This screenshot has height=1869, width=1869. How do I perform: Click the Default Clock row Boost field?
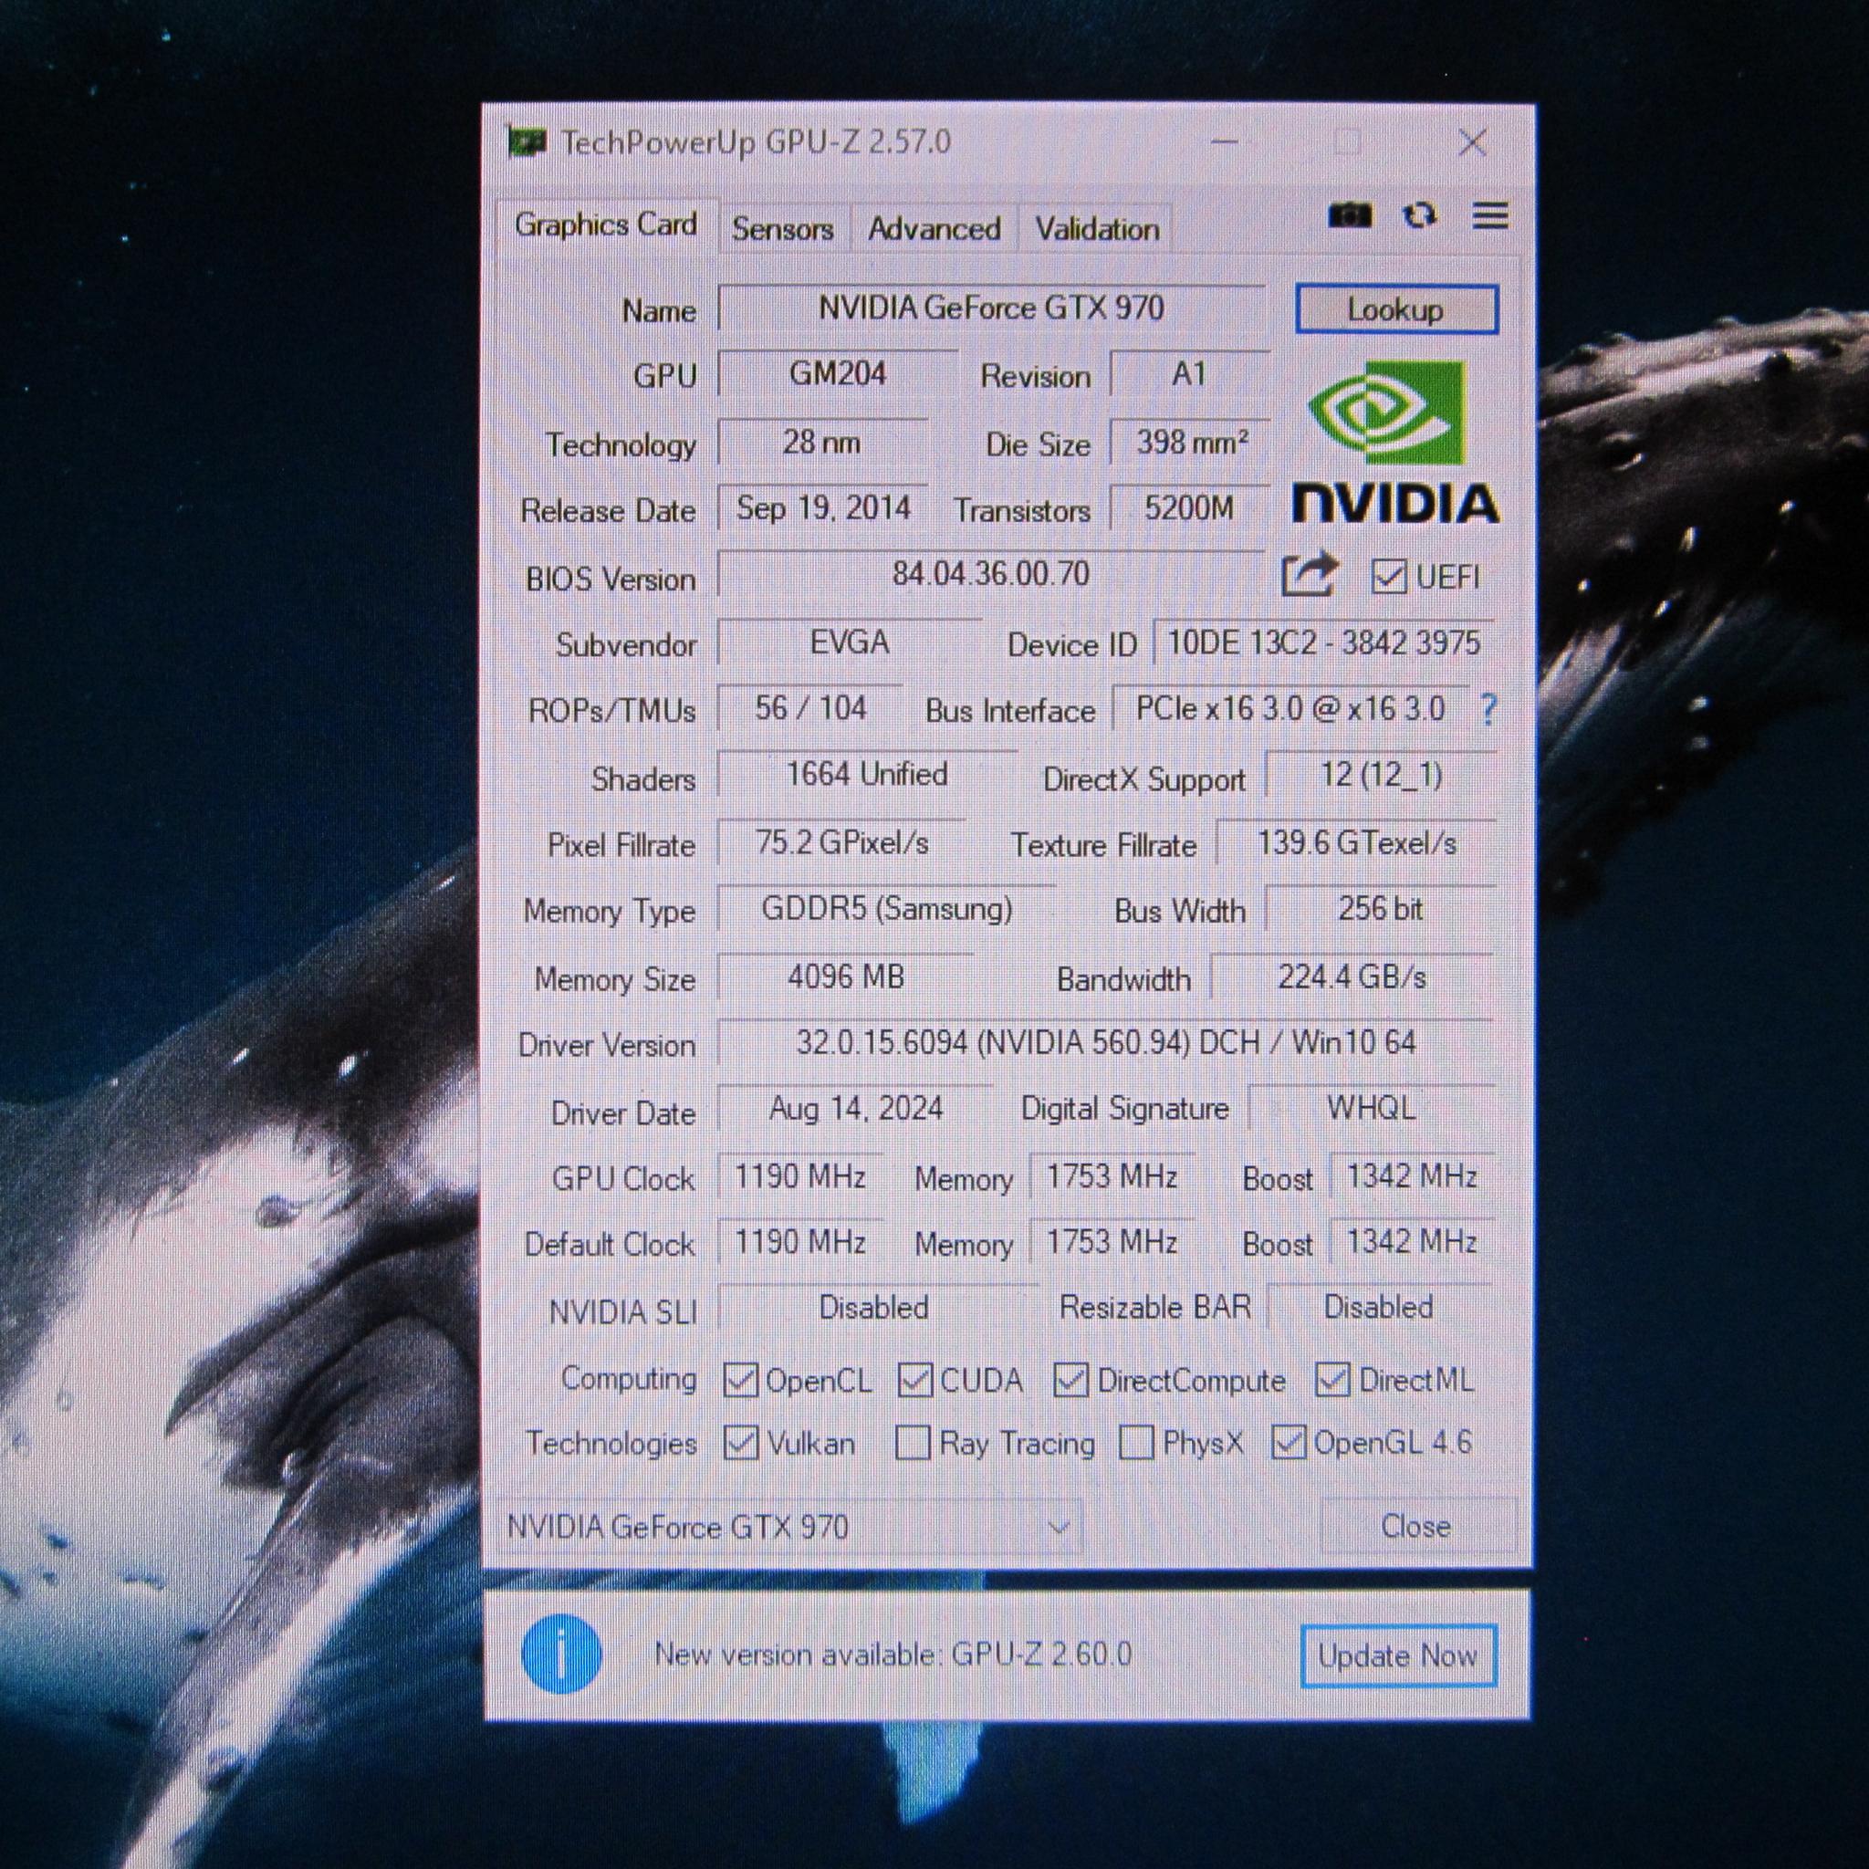(x=1414, y=1242)
